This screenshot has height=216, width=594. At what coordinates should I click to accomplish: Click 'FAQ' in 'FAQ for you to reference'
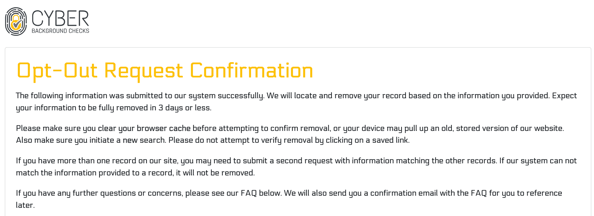[479, 193]
